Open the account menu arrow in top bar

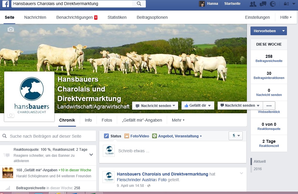294,4
